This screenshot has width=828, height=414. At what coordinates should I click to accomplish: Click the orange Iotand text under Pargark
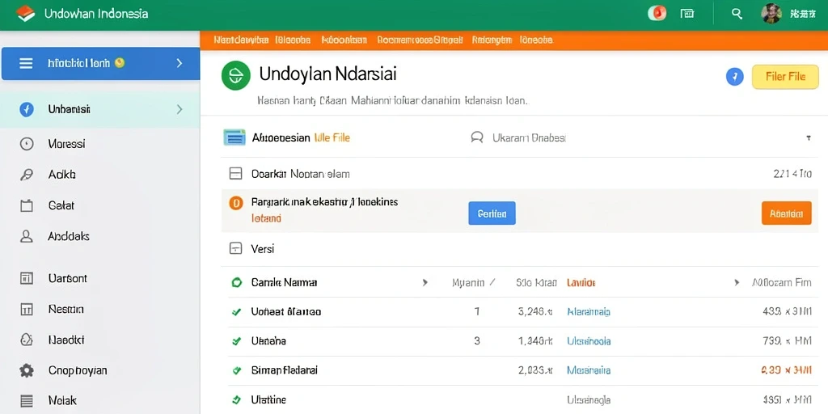pyautogui.click(x=266, y=218)
